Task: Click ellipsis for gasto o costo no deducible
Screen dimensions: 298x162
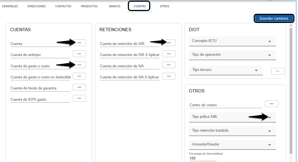Action: [79, 76]
